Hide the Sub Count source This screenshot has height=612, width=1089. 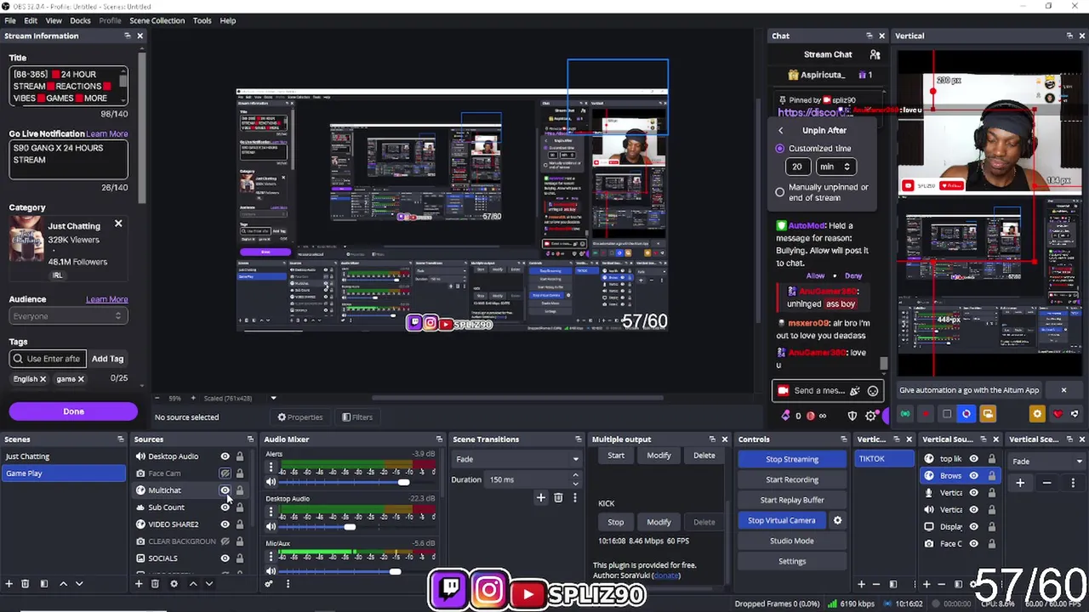225,507
